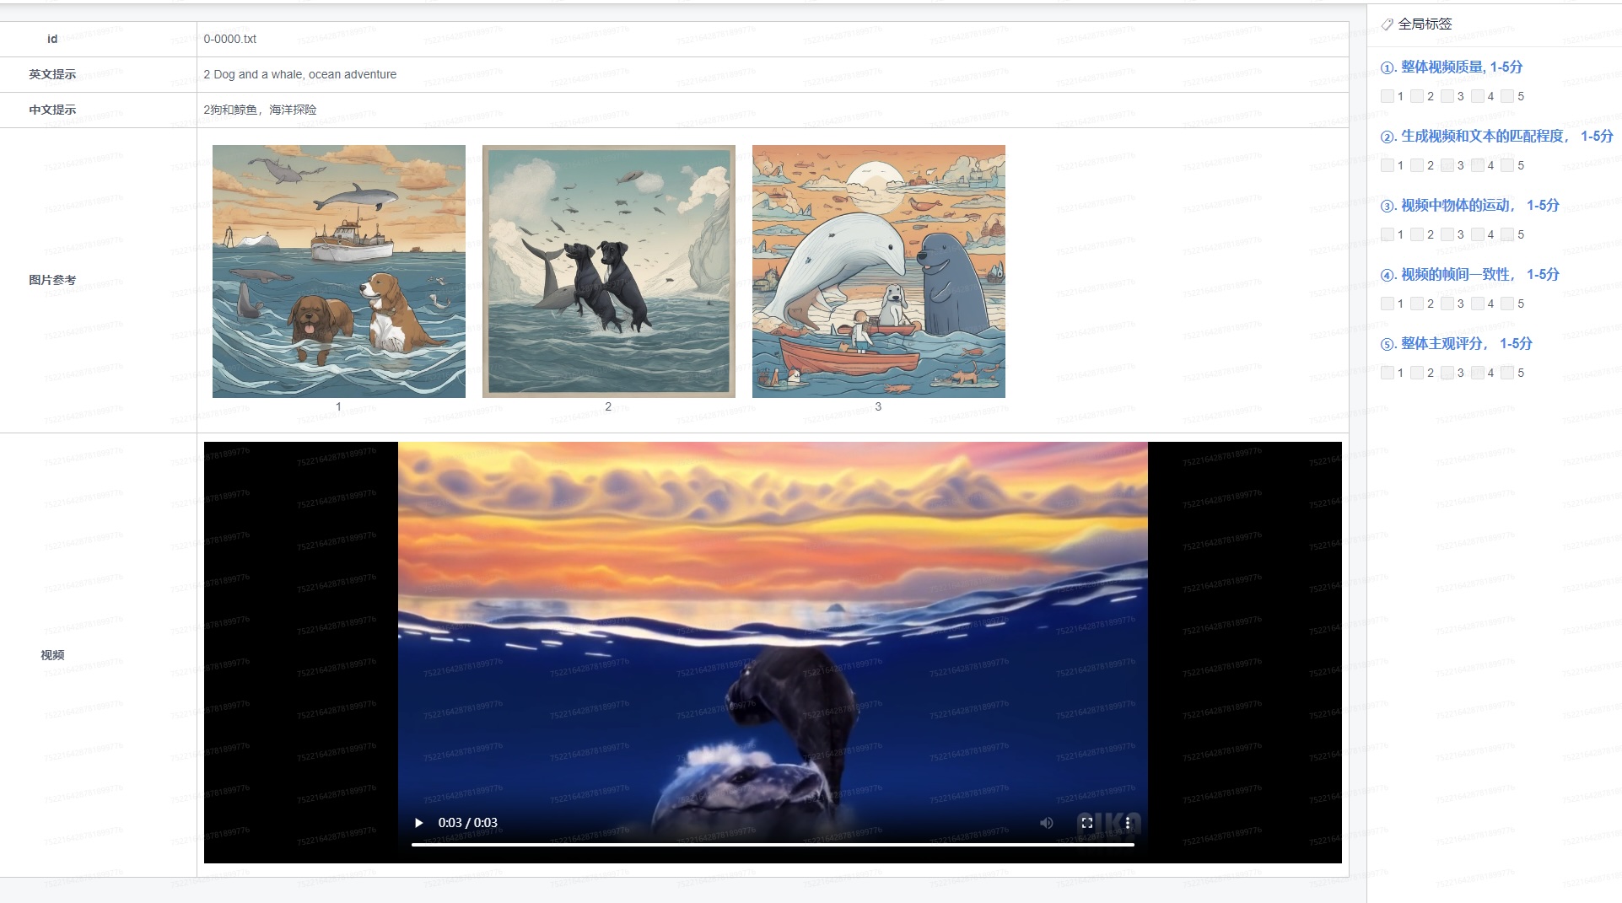Rate 视频的帧间一致性 as 3
This screenshot has height=903, width=1622.
[x=1447, y=304]
